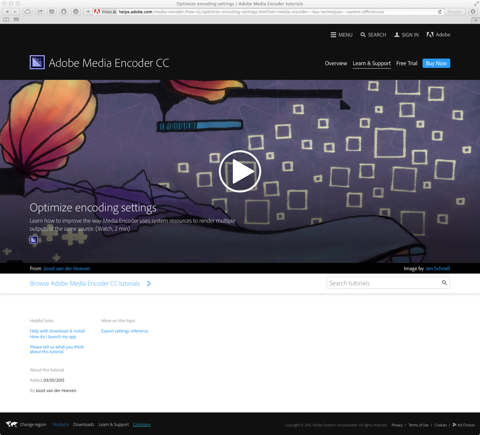Image resolution: width=480 pixels, height=435 pixels.
Task: Click the hamburger icon beside MENU
Action: pos(333,35)
